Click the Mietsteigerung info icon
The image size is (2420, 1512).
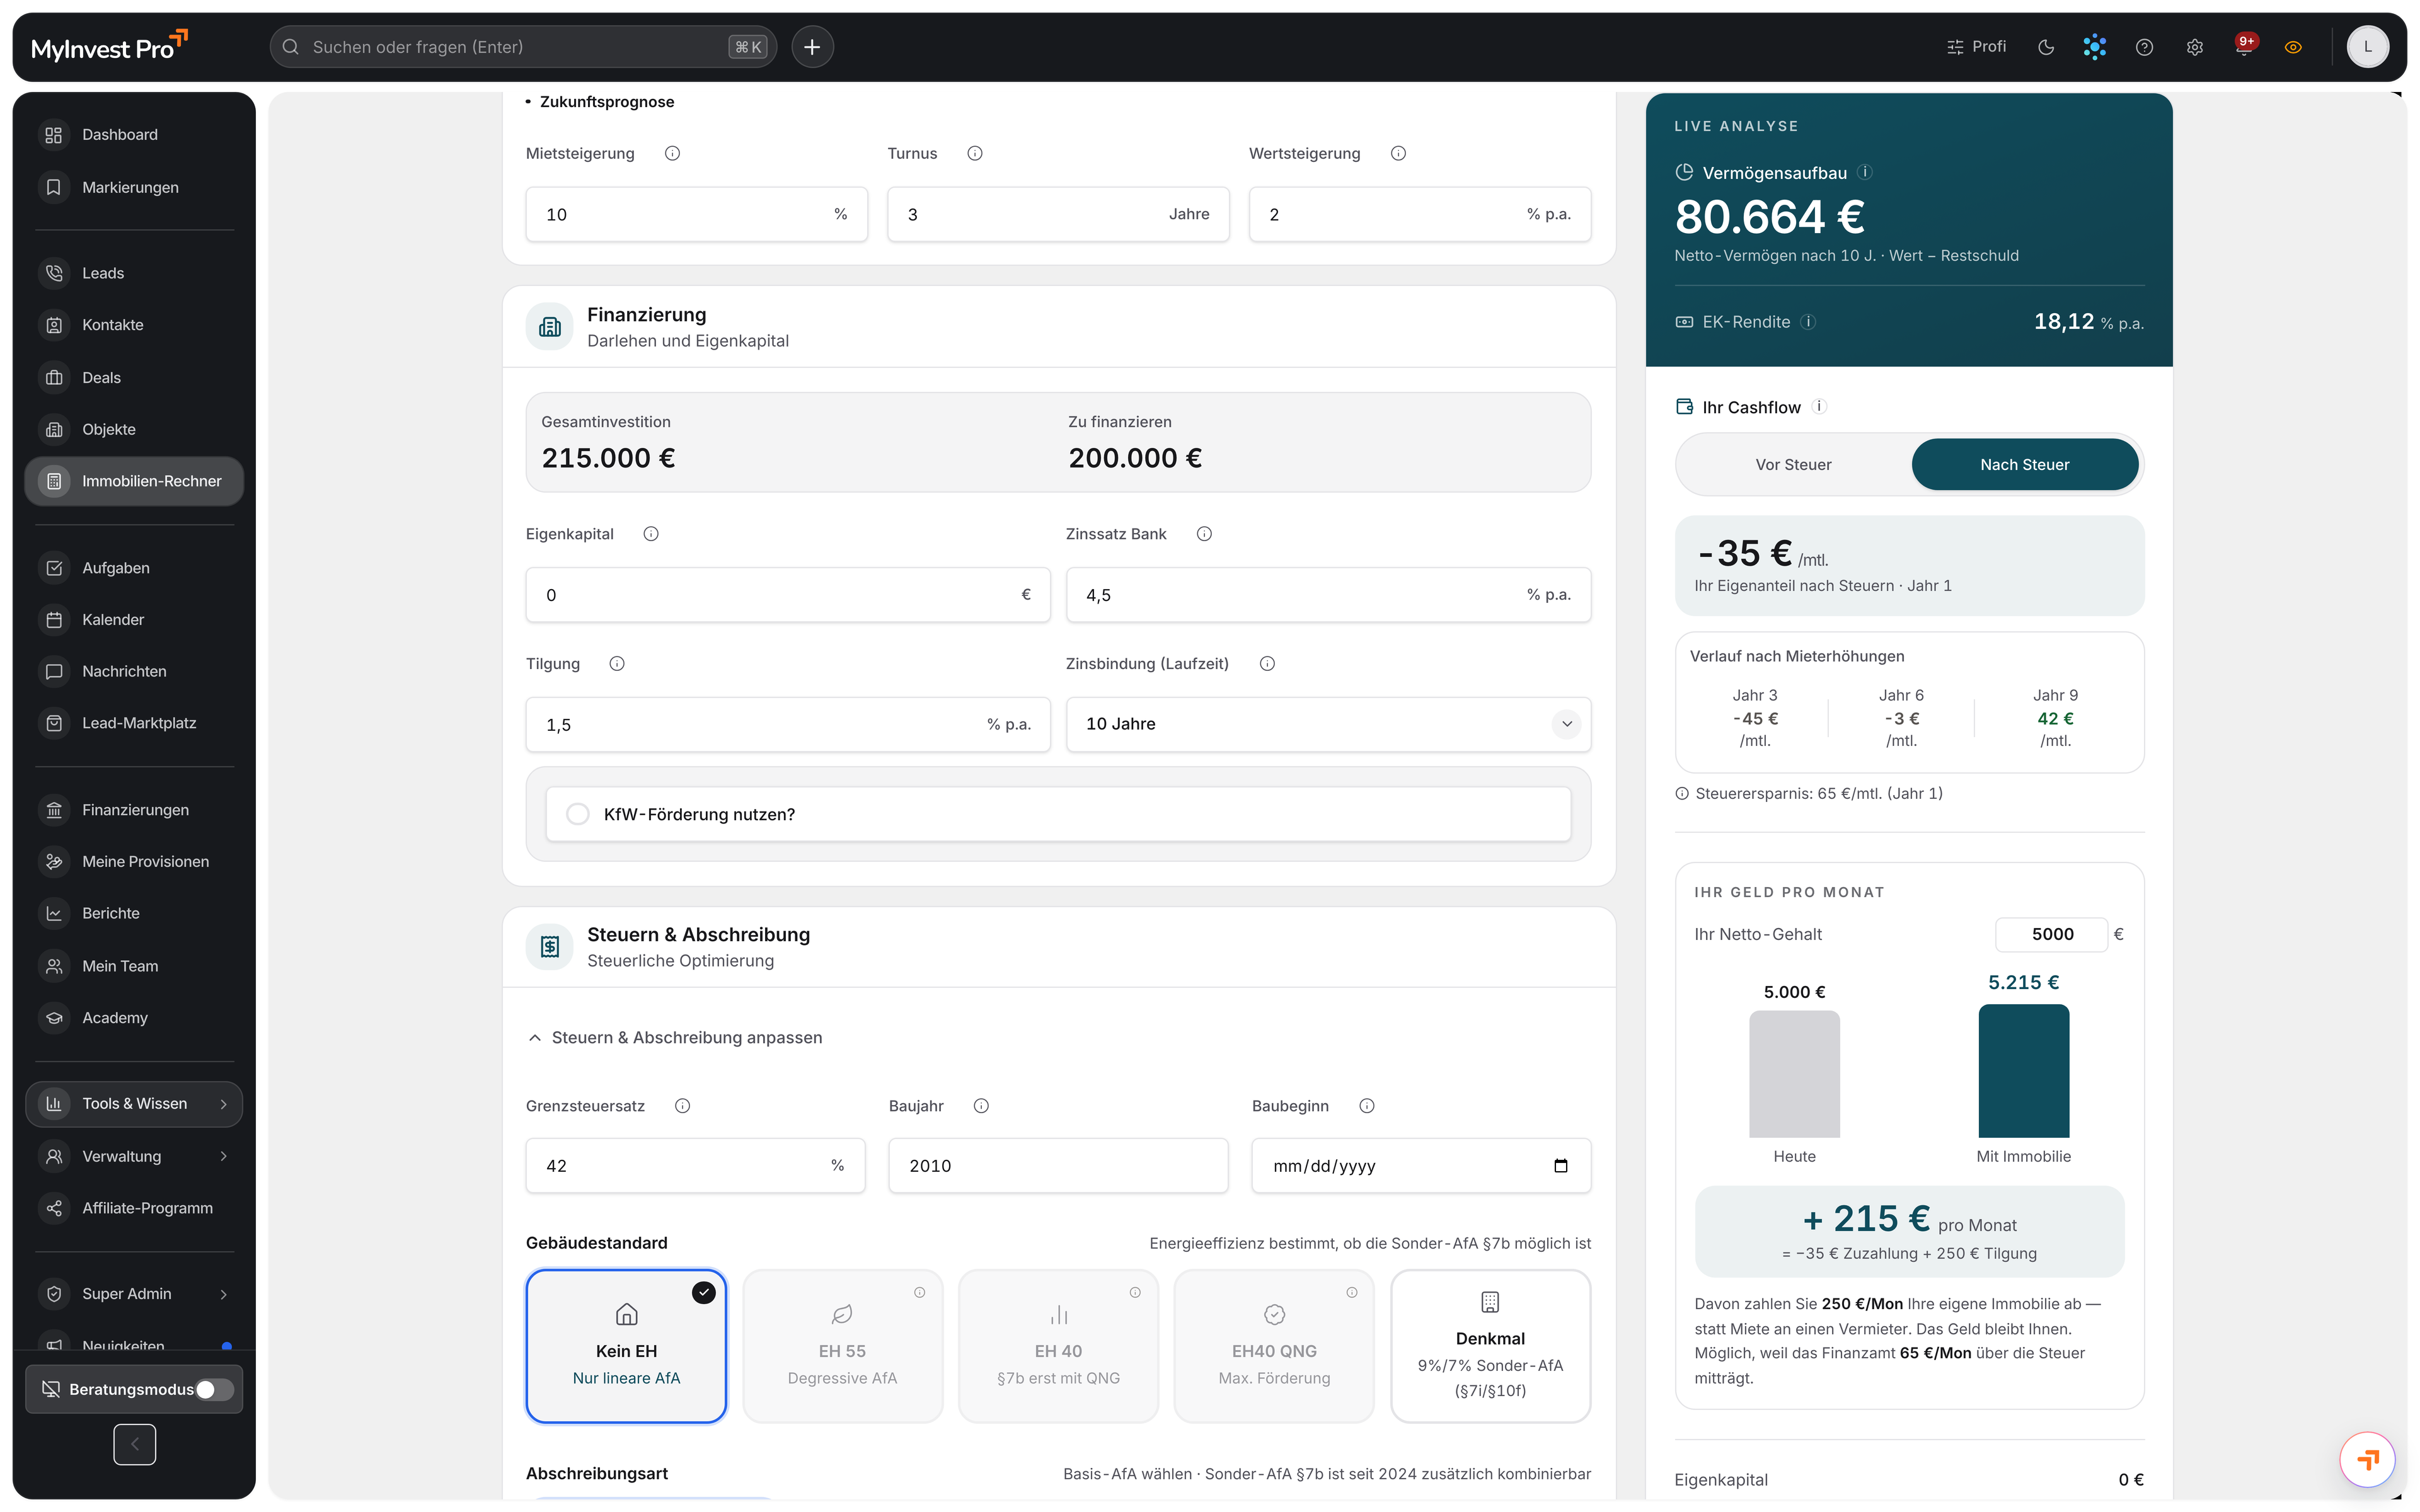[672, 153]
